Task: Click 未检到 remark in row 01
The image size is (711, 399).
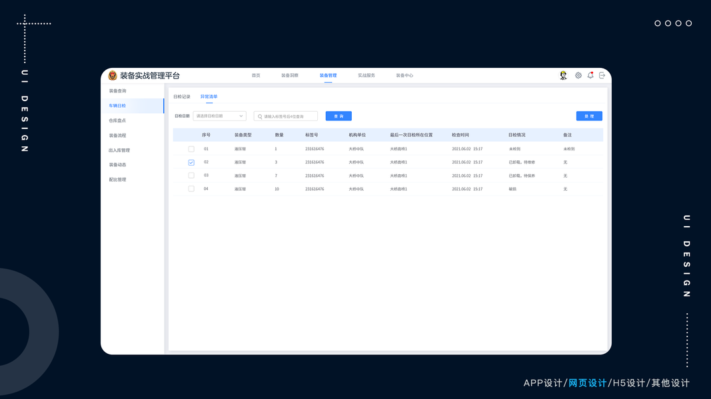Action: point(569,149)
